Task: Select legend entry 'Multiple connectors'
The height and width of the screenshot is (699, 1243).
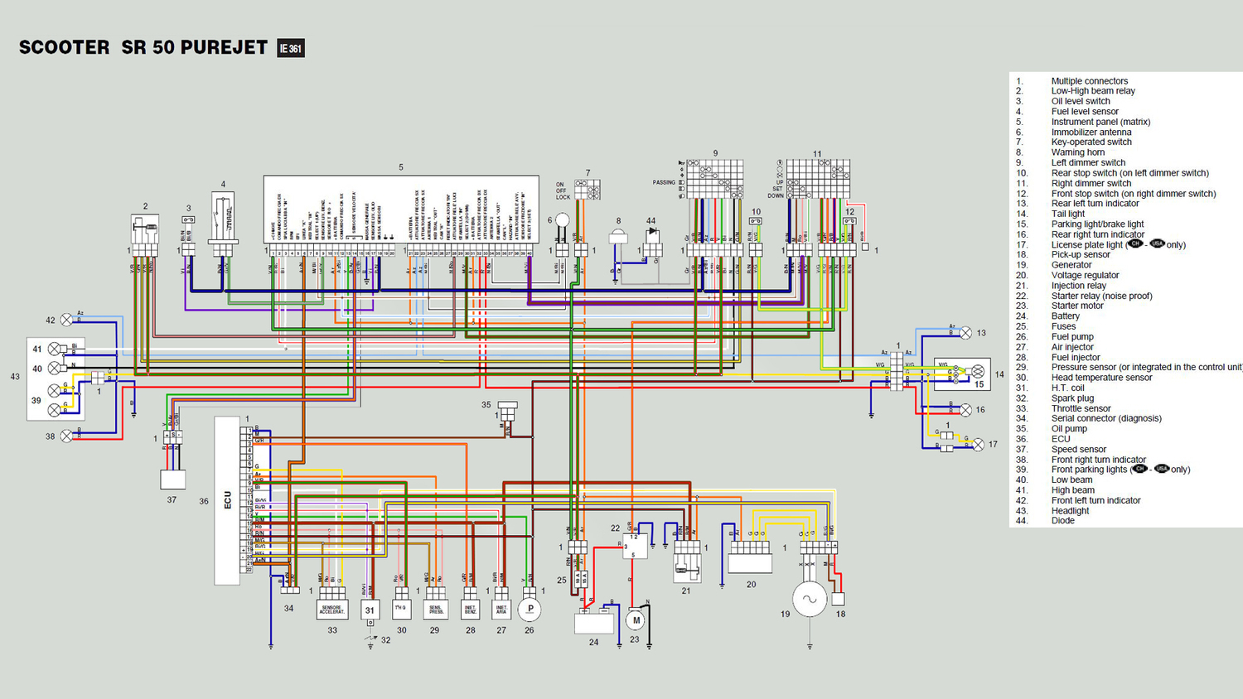Action: tap(1090, 81)
